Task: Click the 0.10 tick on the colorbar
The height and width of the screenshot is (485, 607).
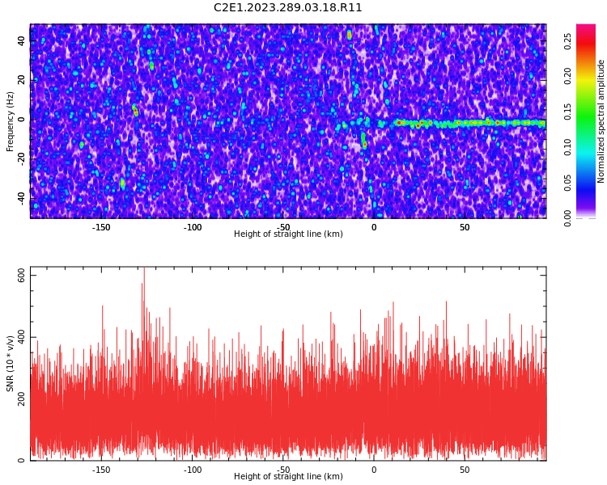Action: [x=567, y=147]
